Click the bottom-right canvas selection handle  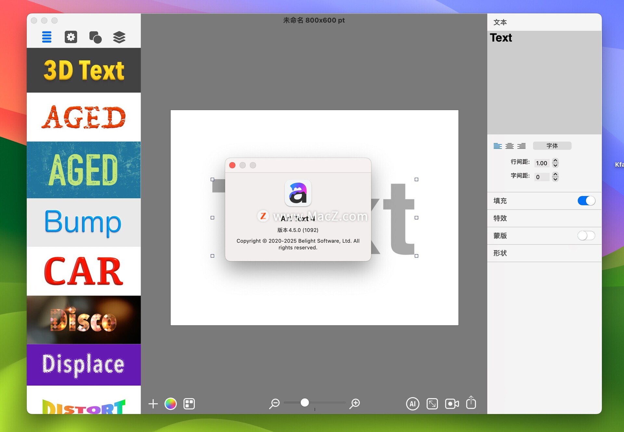(416, 256)
